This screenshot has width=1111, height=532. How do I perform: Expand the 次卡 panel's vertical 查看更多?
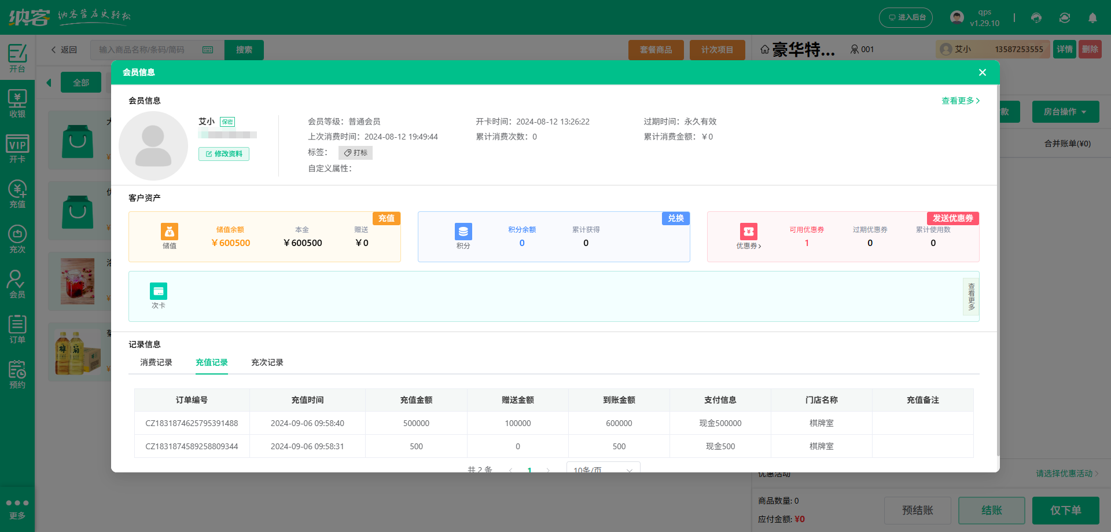[x=971, y=296]
